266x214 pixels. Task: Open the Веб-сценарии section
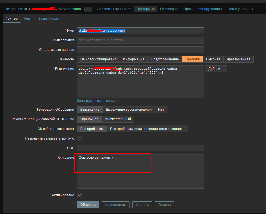coord(240,9)
